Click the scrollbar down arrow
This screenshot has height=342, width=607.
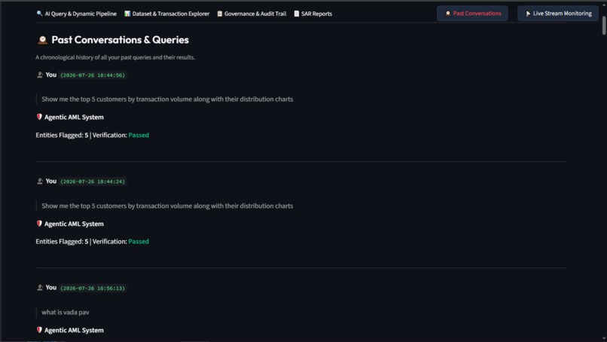click(603, 338)
